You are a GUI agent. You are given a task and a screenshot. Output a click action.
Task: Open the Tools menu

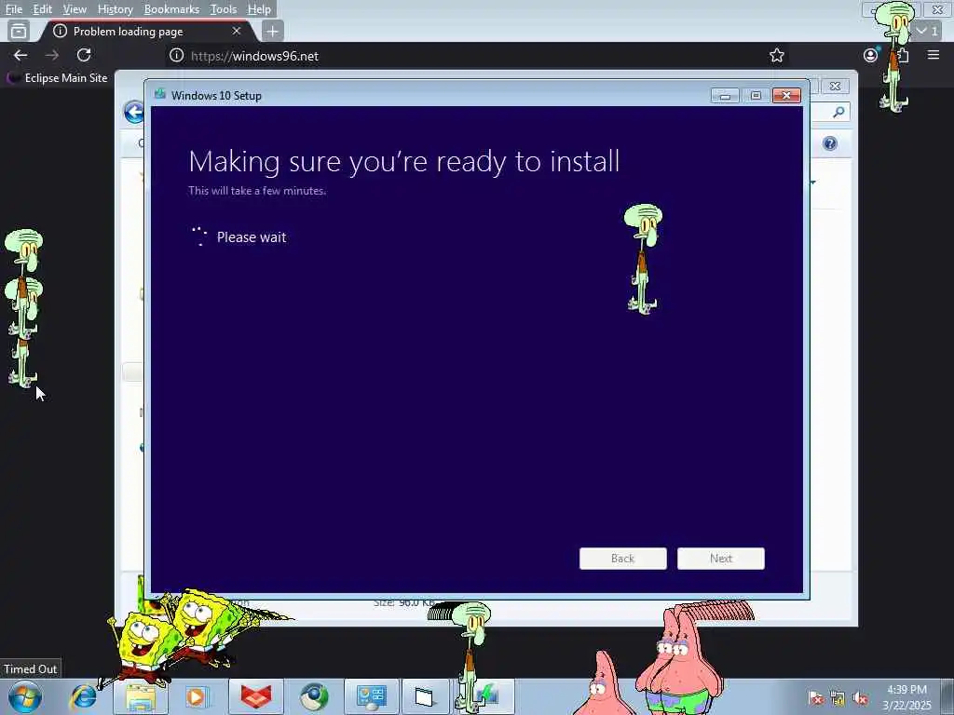click(223, 9)
